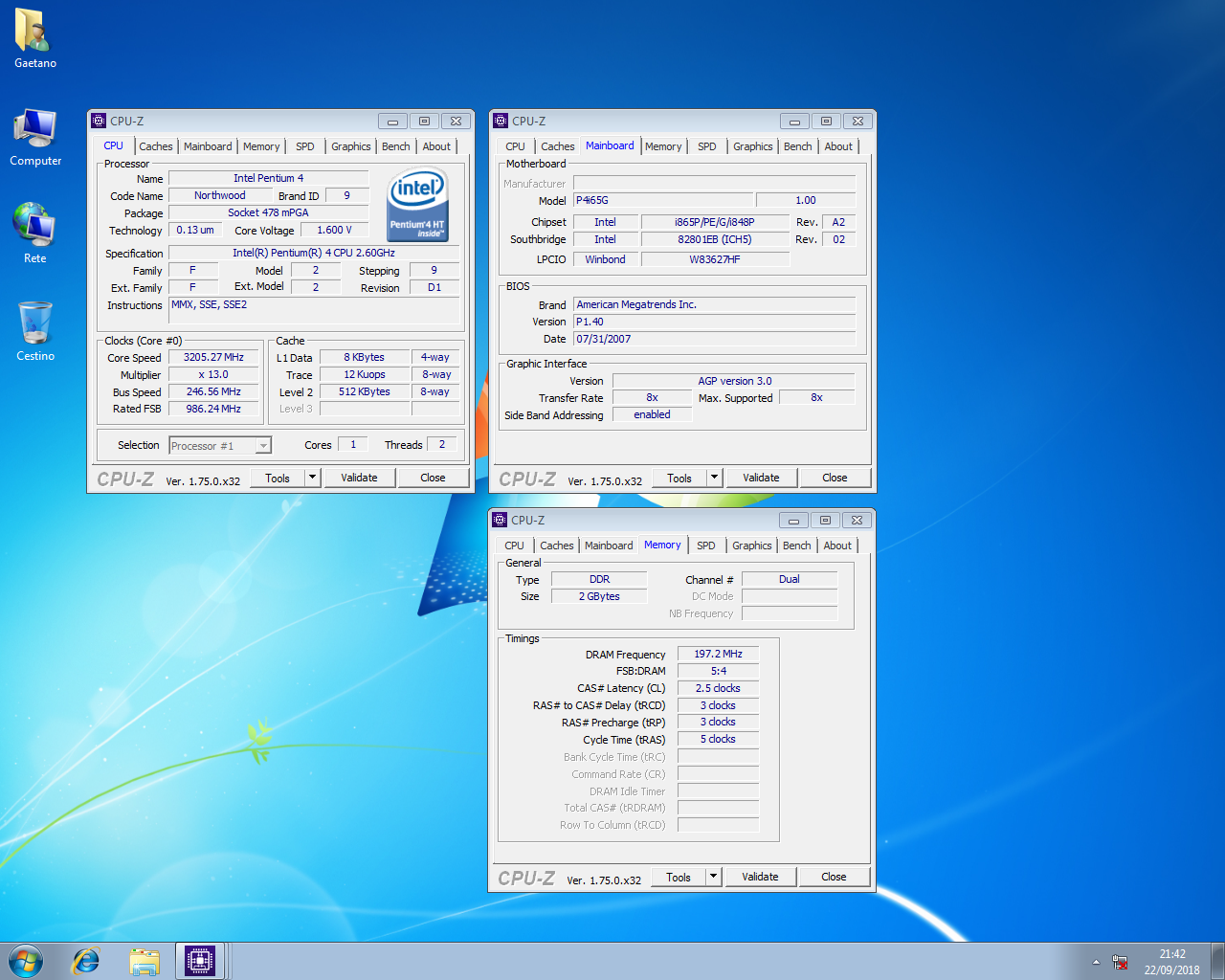Click the motherboard model "P4i65G"

pyautogui.click(x=663, y=200)
